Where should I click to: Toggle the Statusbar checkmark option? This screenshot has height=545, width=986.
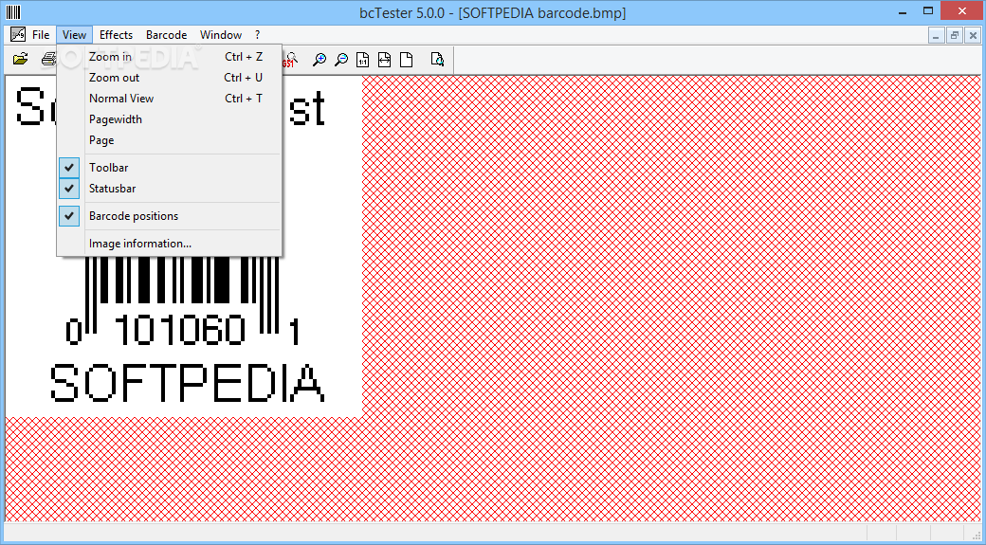coord(169,189)
